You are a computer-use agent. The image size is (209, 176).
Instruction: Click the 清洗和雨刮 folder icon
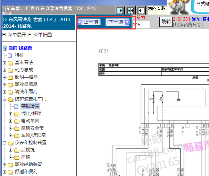coord(10,92)
